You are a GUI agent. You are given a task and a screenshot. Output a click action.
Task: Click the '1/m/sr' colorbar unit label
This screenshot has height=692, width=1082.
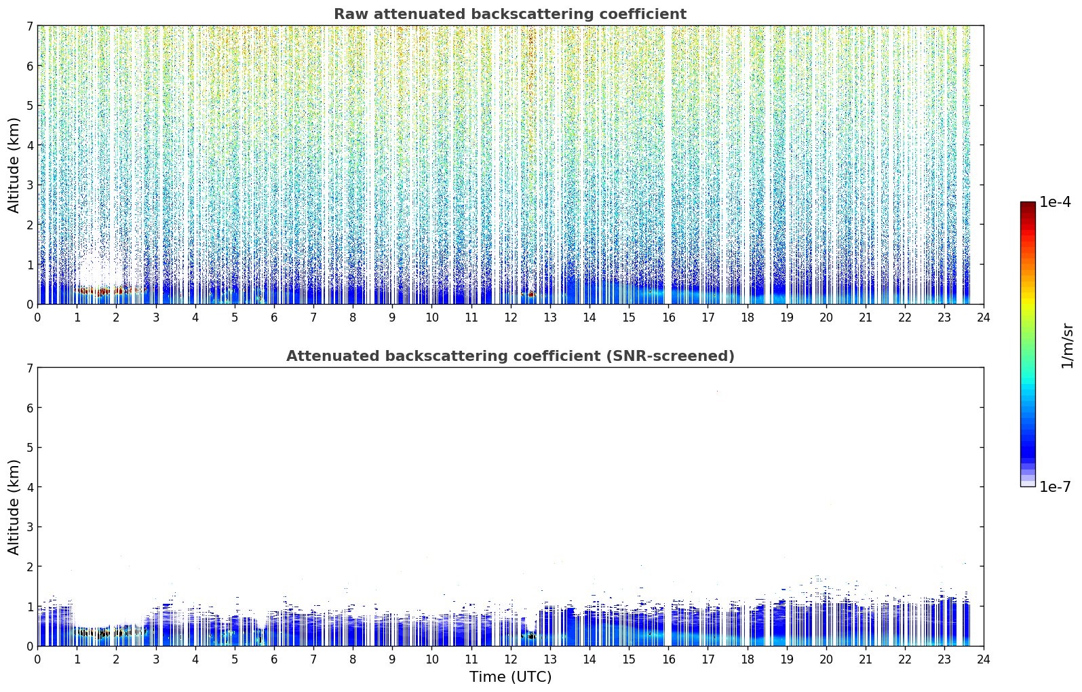(1067, 346)
